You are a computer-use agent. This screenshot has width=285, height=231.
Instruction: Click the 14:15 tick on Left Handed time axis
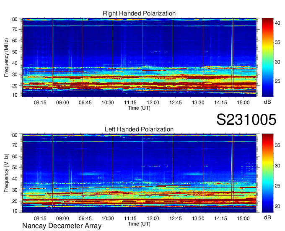coord(220,218)
